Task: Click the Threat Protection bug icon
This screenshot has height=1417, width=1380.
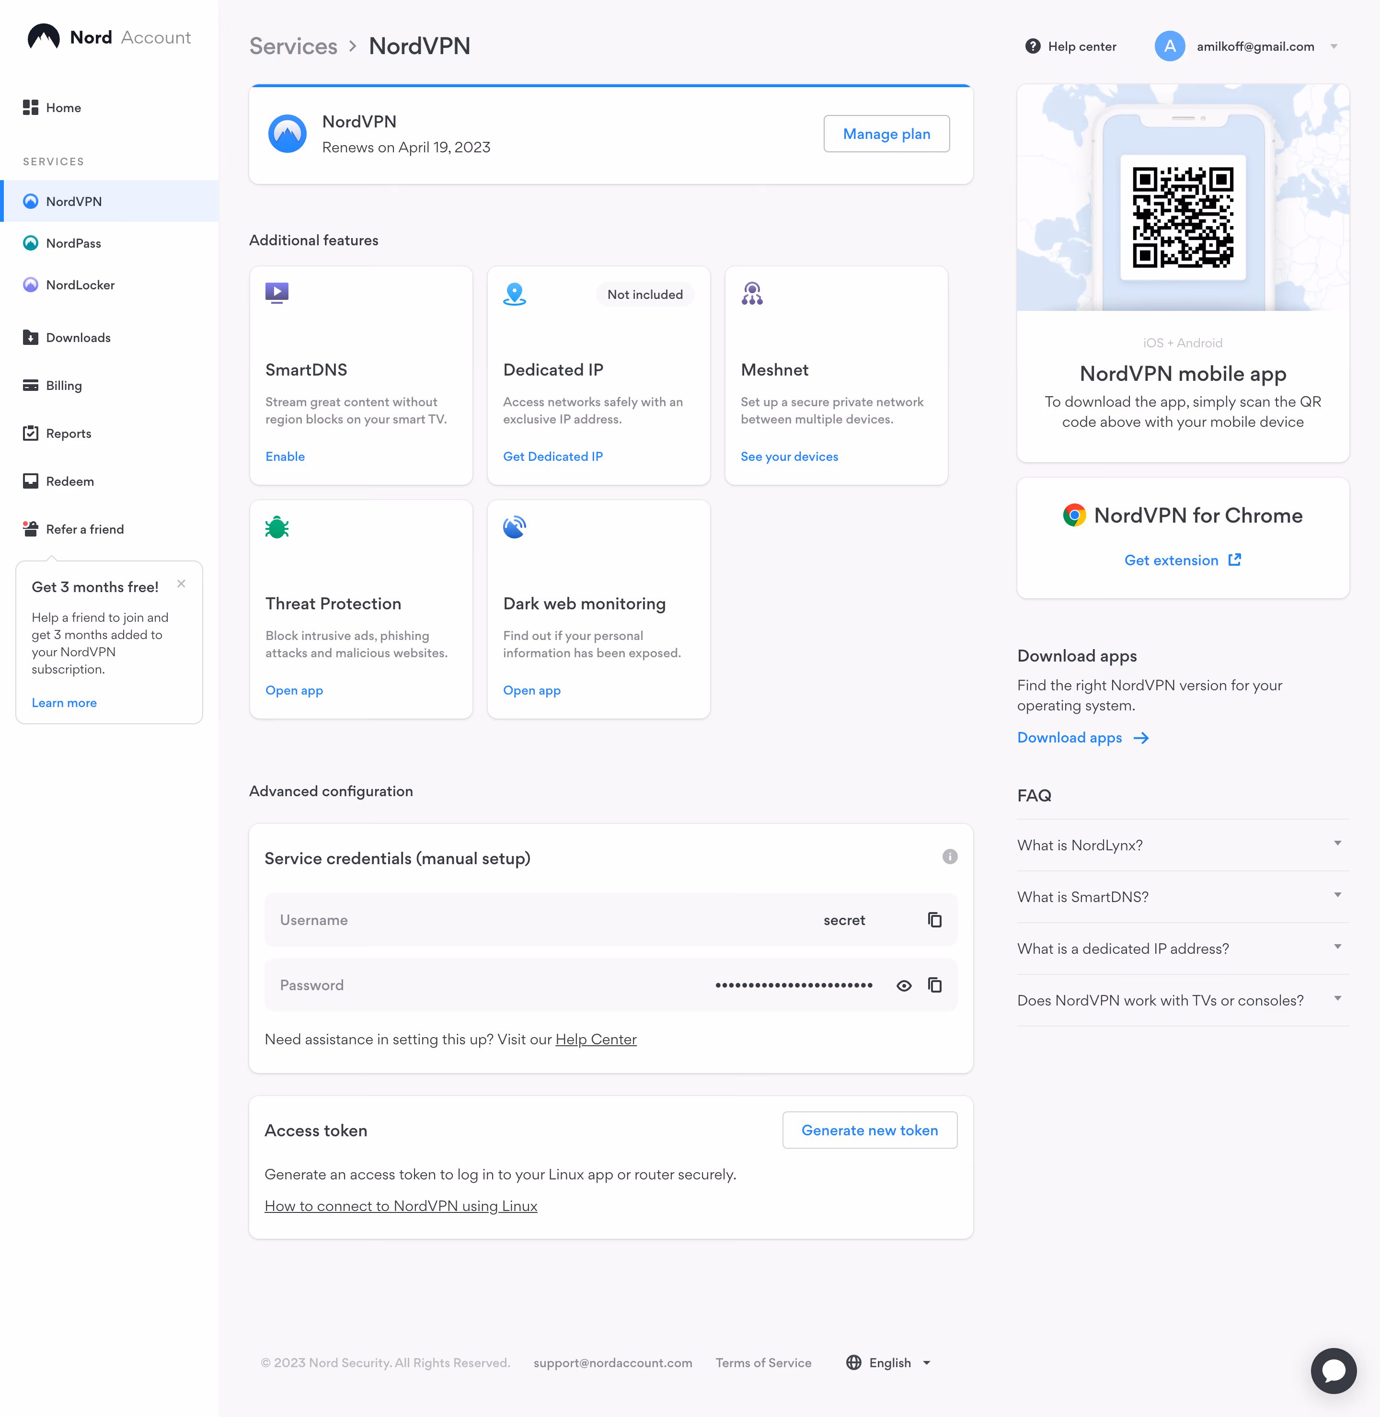Action: click(x=277, y=527)
